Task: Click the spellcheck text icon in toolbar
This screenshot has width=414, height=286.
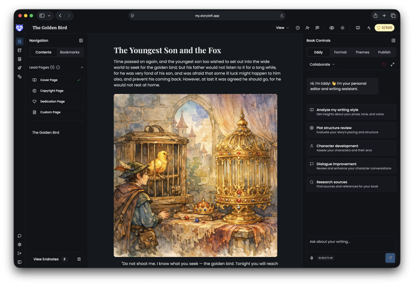Action: (x=369, y=28)
